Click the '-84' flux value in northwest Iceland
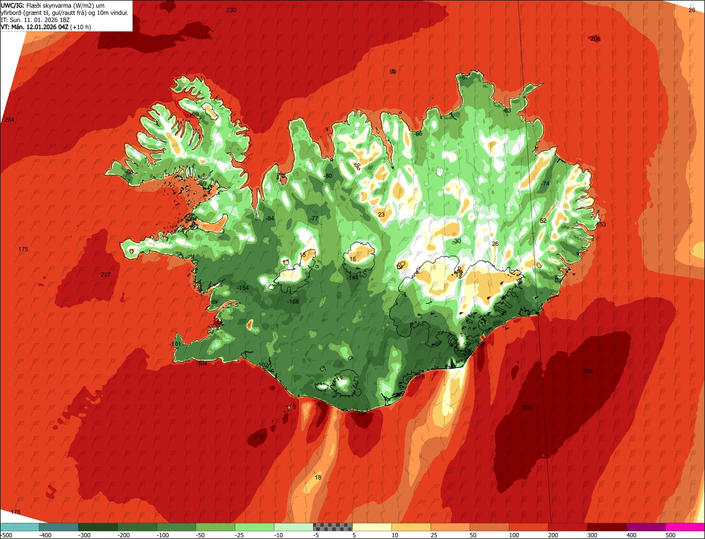This screenshot has width=705, height=539. coord(269,218)
